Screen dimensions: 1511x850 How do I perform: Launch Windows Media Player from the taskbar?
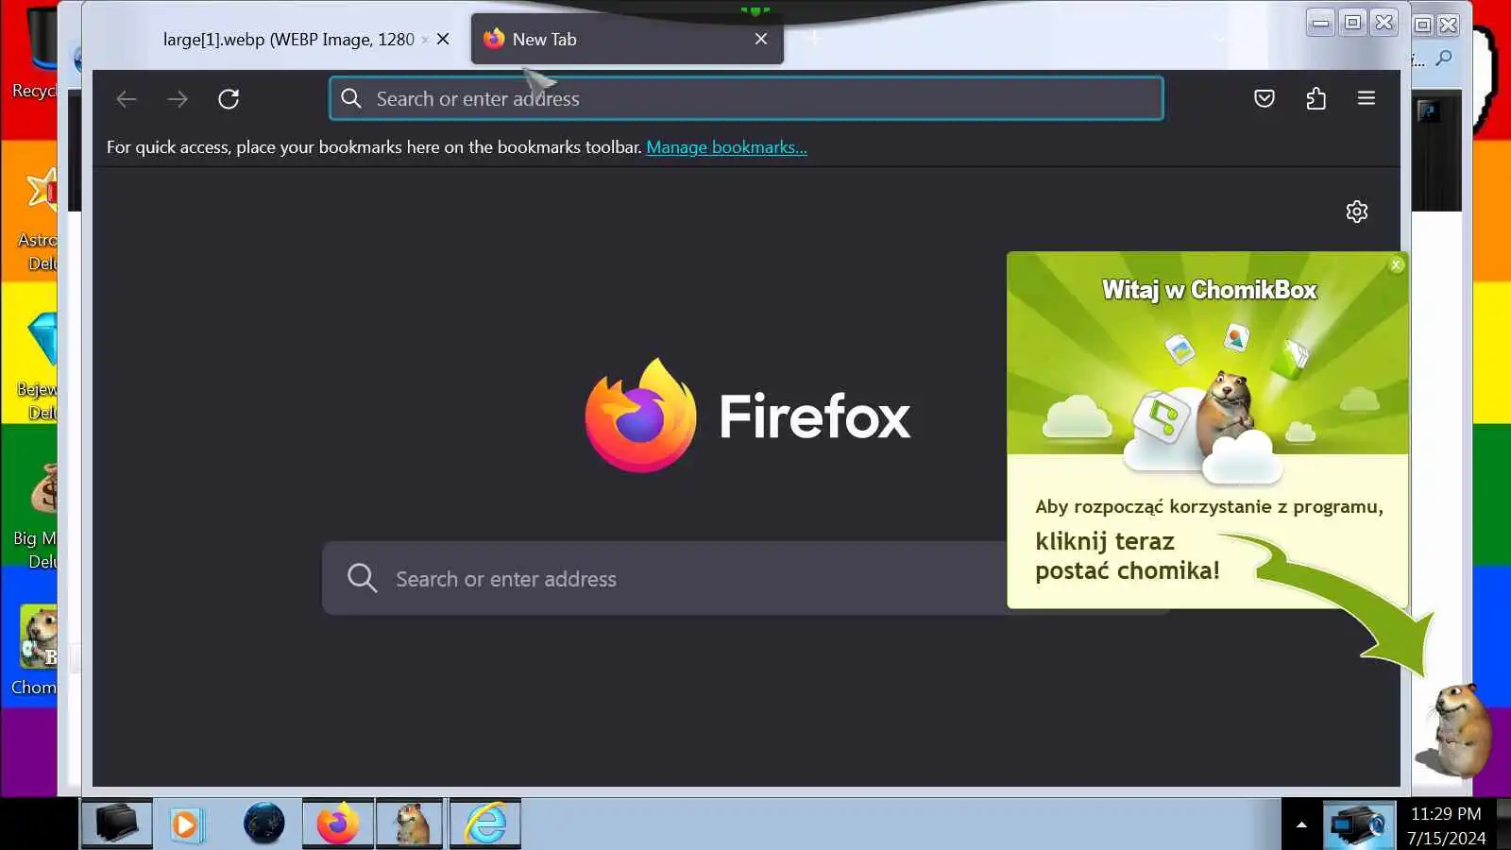pos(187,824)
